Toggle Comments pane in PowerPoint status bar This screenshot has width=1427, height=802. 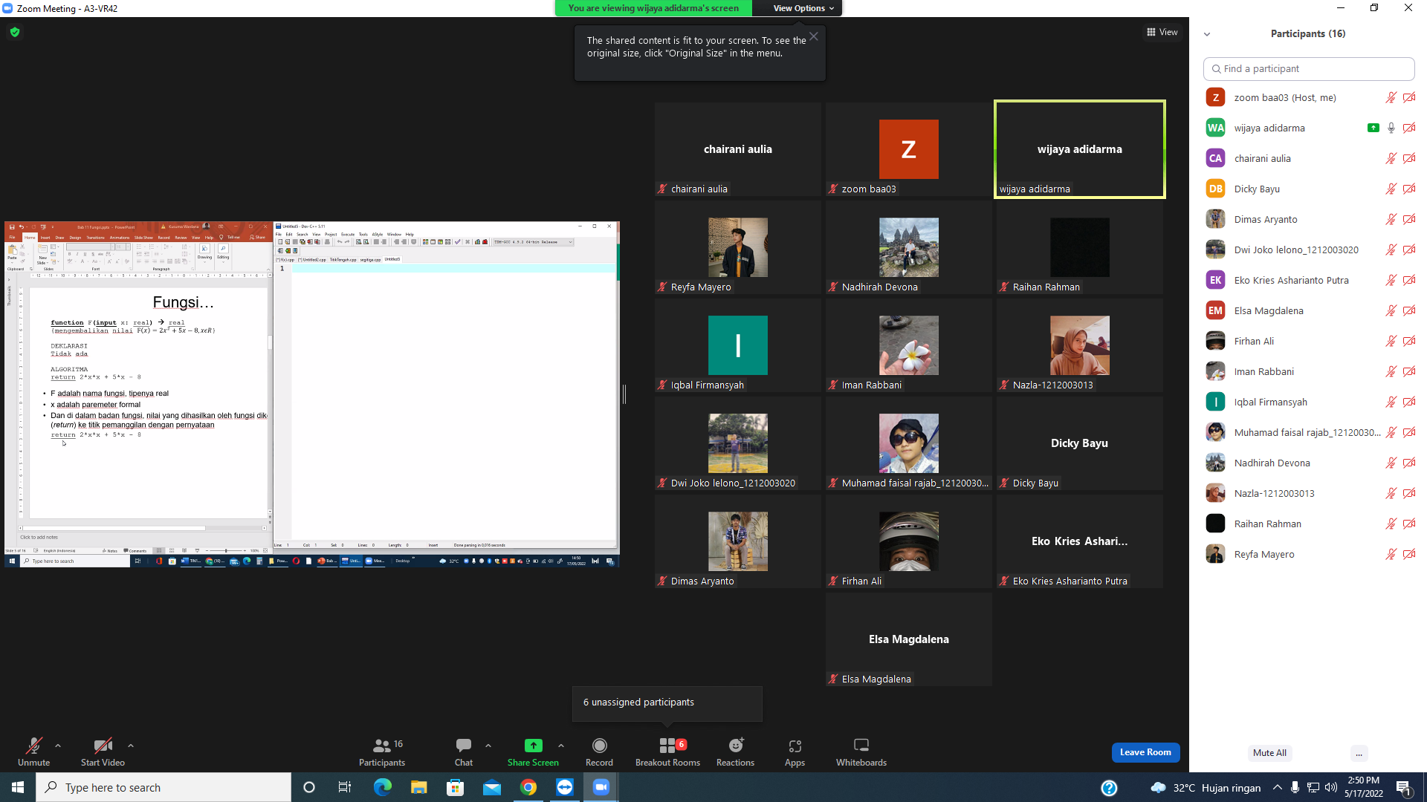(x=136, y=551)
